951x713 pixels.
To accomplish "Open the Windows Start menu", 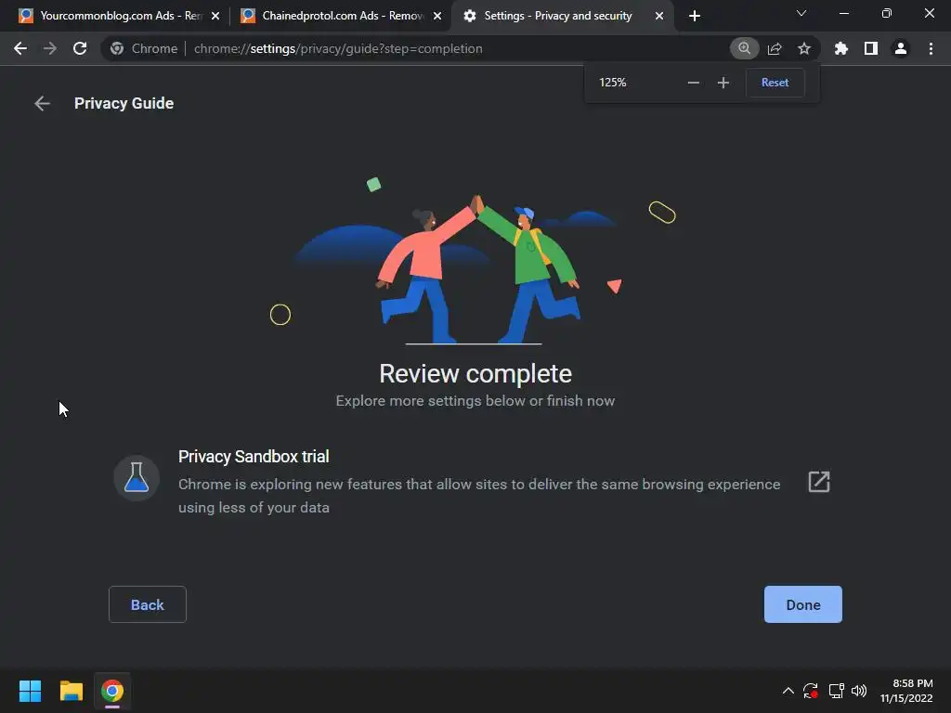I will (x=30, y=691).
